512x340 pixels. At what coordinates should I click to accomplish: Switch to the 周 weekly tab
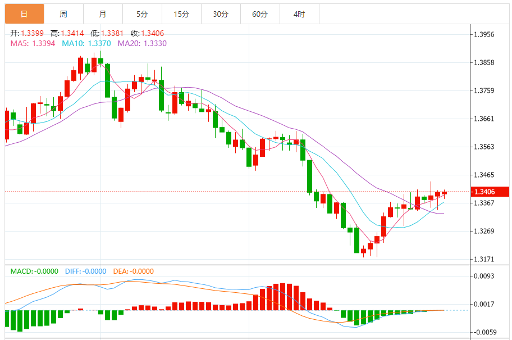[x=63, y=14]
